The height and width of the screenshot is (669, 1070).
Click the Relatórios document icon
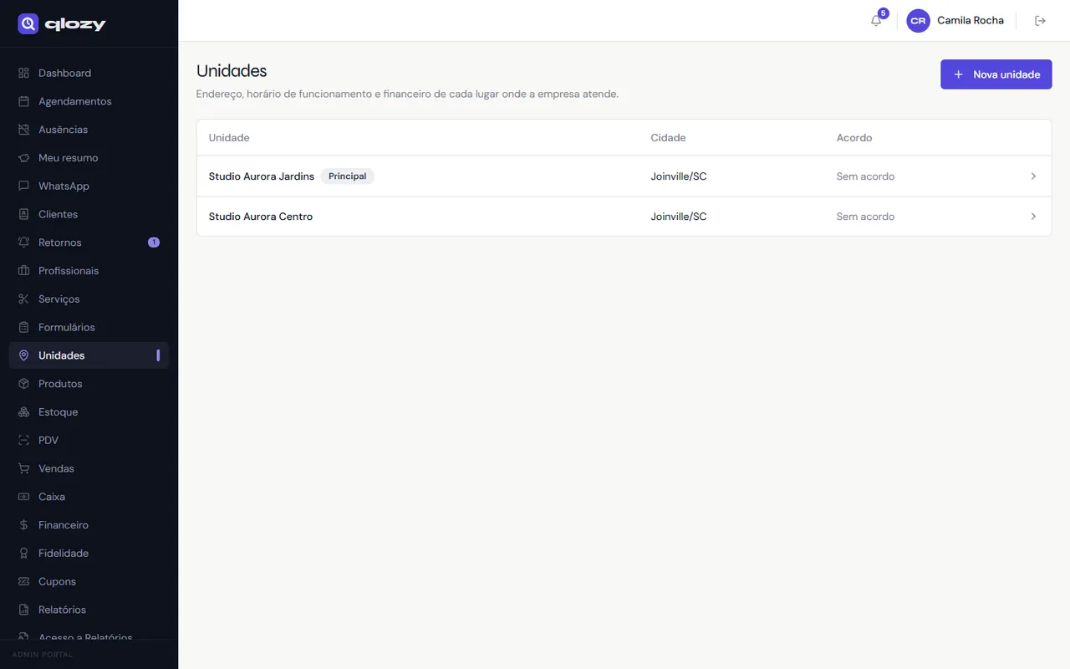click(23, 610)
